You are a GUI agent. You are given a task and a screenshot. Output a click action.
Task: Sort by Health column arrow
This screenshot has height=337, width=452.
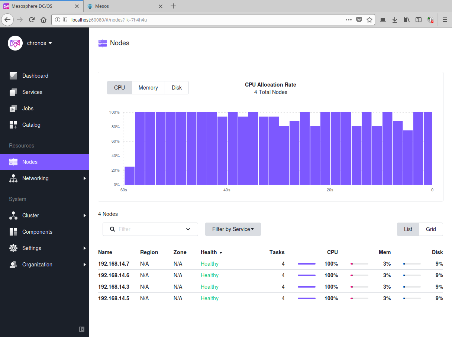(x=221, y=253)
